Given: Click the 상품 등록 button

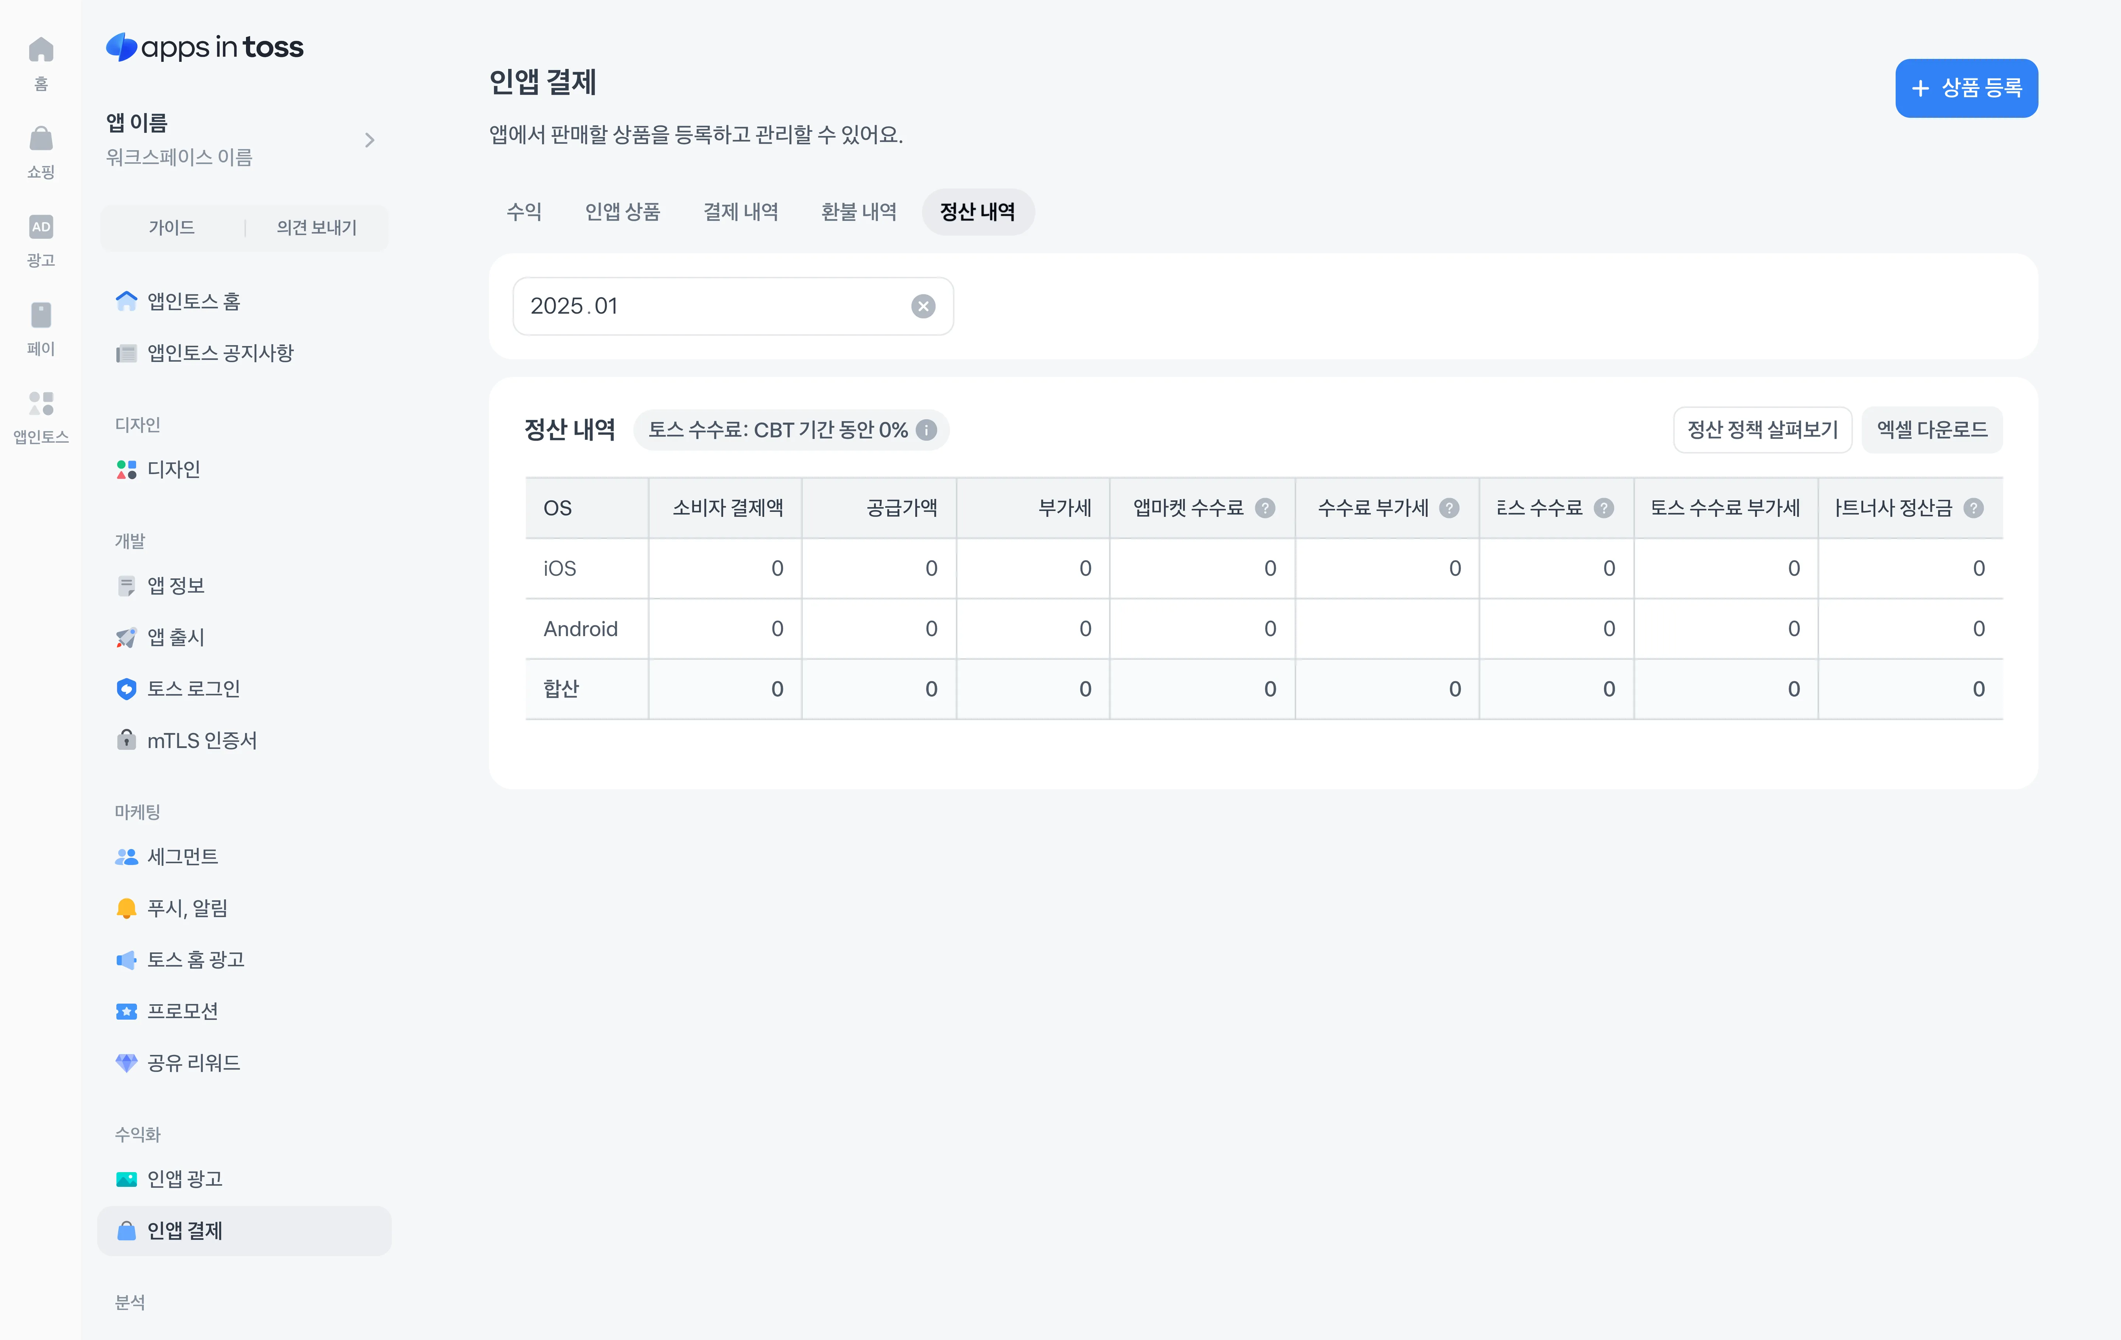Looking at the screenshot, I should pos(1966,88).
